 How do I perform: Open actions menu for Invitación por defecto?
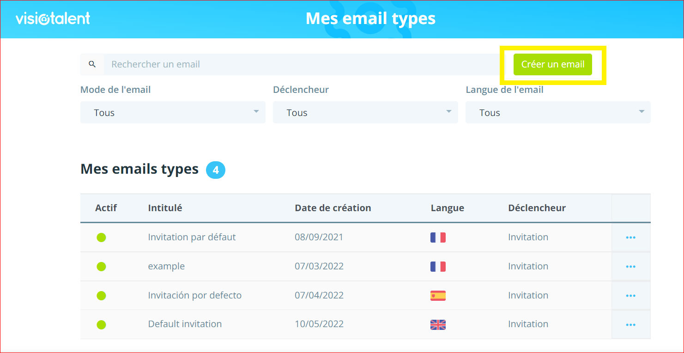(630, 296)
